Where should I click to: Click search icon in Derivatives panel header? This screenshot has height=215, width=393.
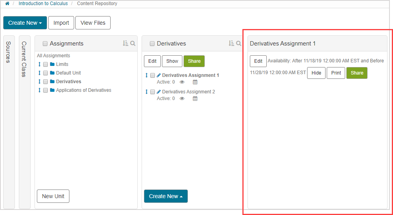pyautogui.click(x=239, y=44)
